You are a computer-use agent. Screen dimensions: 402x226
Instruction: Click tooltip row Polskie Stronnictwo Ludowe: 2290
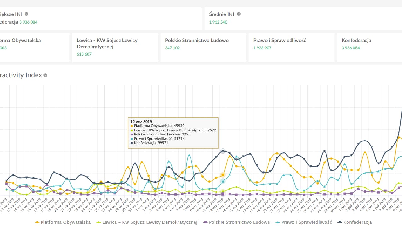(160, 134)
